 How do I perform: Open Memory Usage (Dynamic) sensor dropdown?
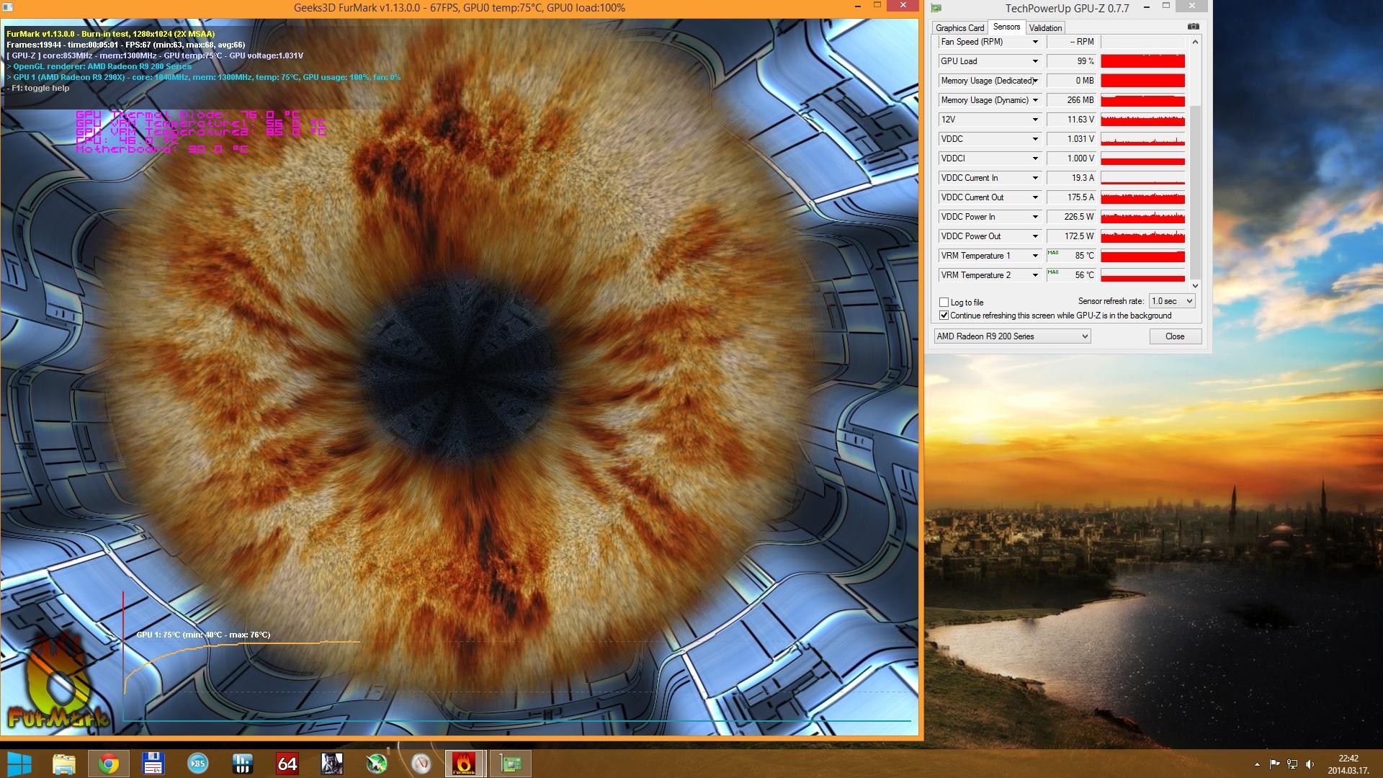pyautogui.click(x=1035, y=100)
